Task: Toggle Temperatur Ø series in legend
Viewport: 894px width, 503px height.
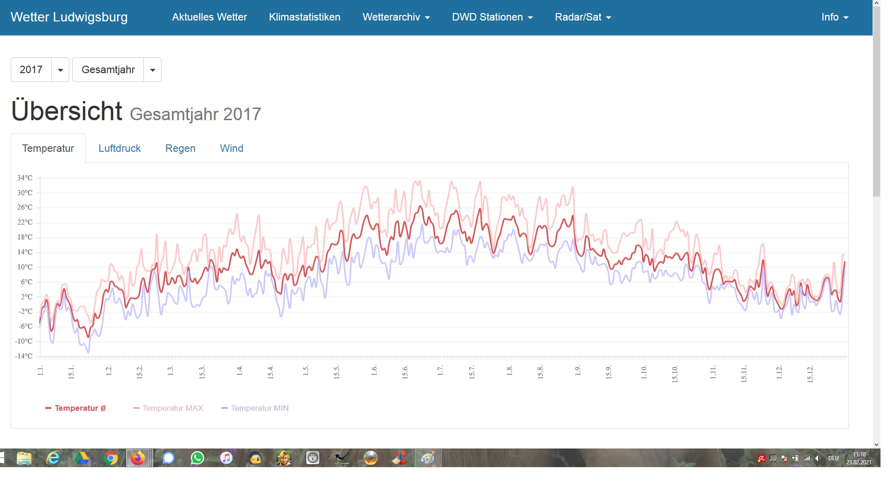Action: 76,408
